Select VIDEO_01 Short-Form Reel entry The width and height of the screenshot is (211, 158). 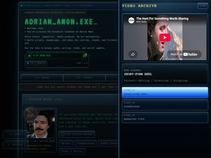(165, 92)
